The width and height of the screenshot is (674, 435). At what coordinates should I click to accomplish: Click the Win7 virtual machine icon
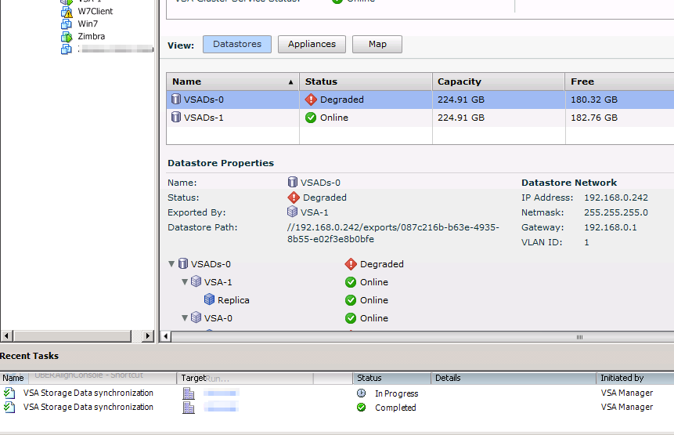(67, 24)
